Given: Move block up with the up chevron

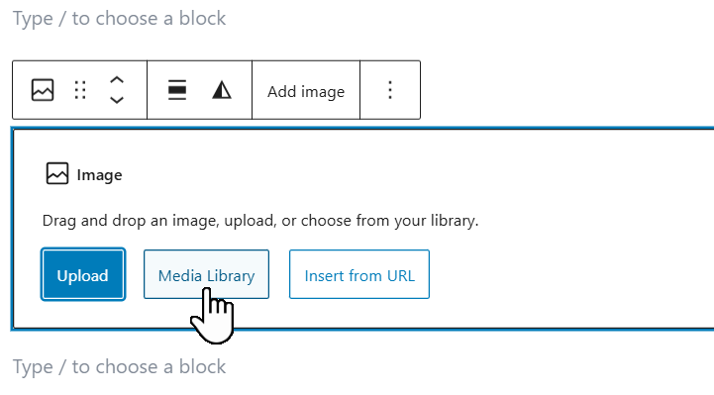Looking at the screenshot, I should [x=117, y=80].
